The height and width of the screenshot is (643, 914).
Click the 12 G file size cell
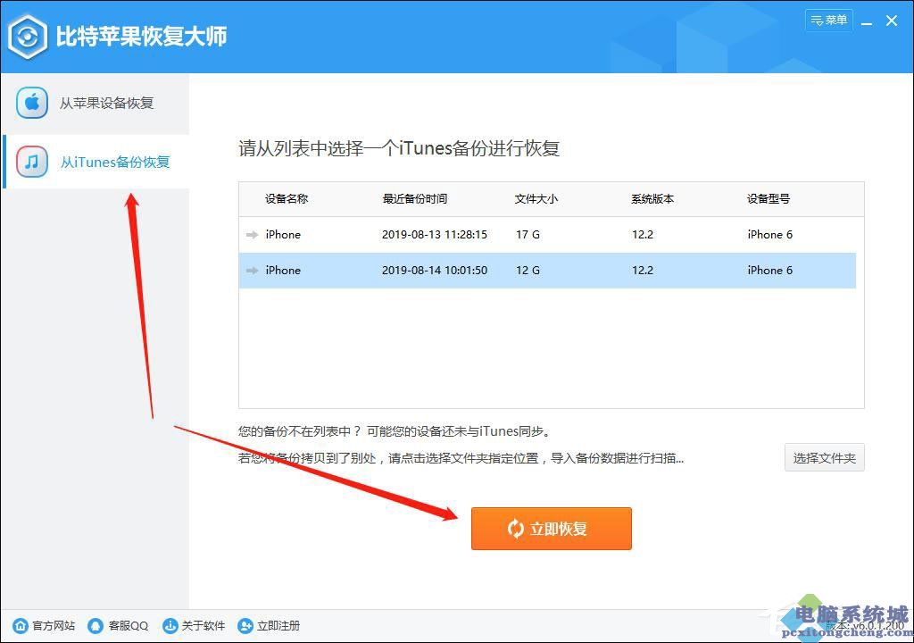[x=528, y=271]
